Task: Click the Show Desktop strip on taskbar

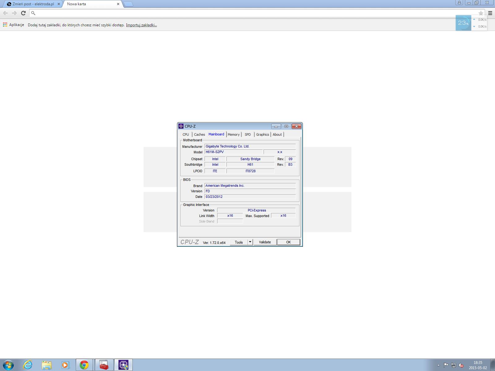Action: (493, 365)
